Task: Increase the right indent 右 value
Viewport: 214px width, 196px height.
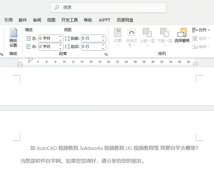Action: point(60,45)
